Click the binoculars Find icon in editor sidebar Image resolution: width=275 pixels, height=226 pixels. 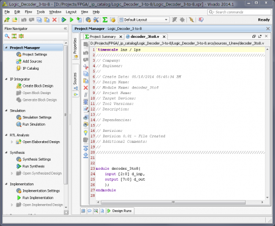86,117
